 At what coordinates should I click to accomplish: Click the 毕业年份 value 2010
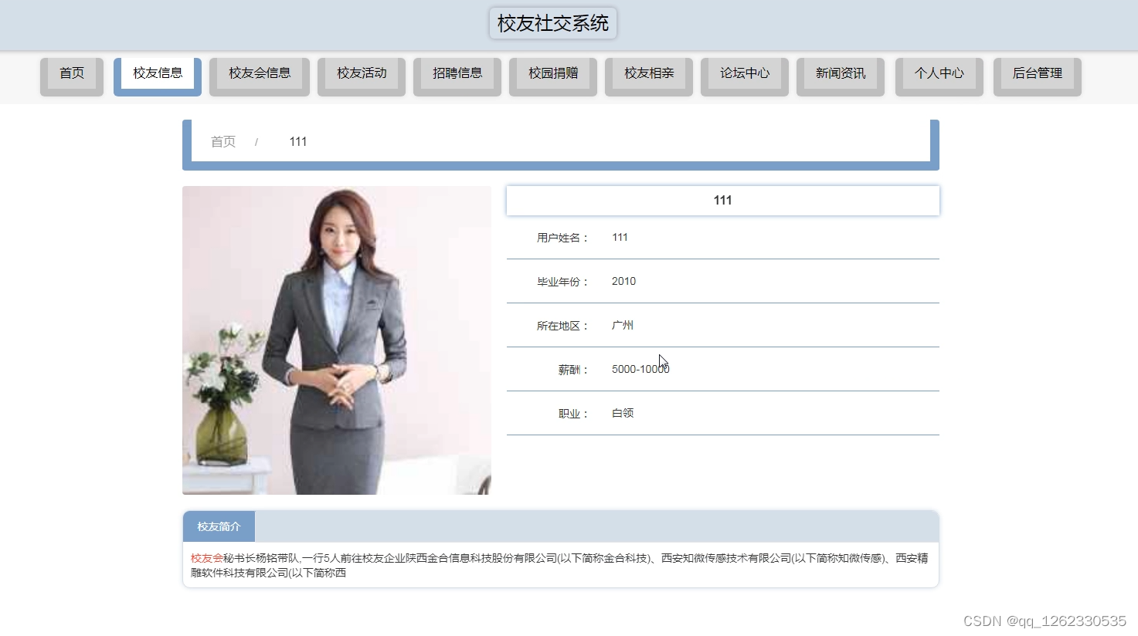click(623, 281)
